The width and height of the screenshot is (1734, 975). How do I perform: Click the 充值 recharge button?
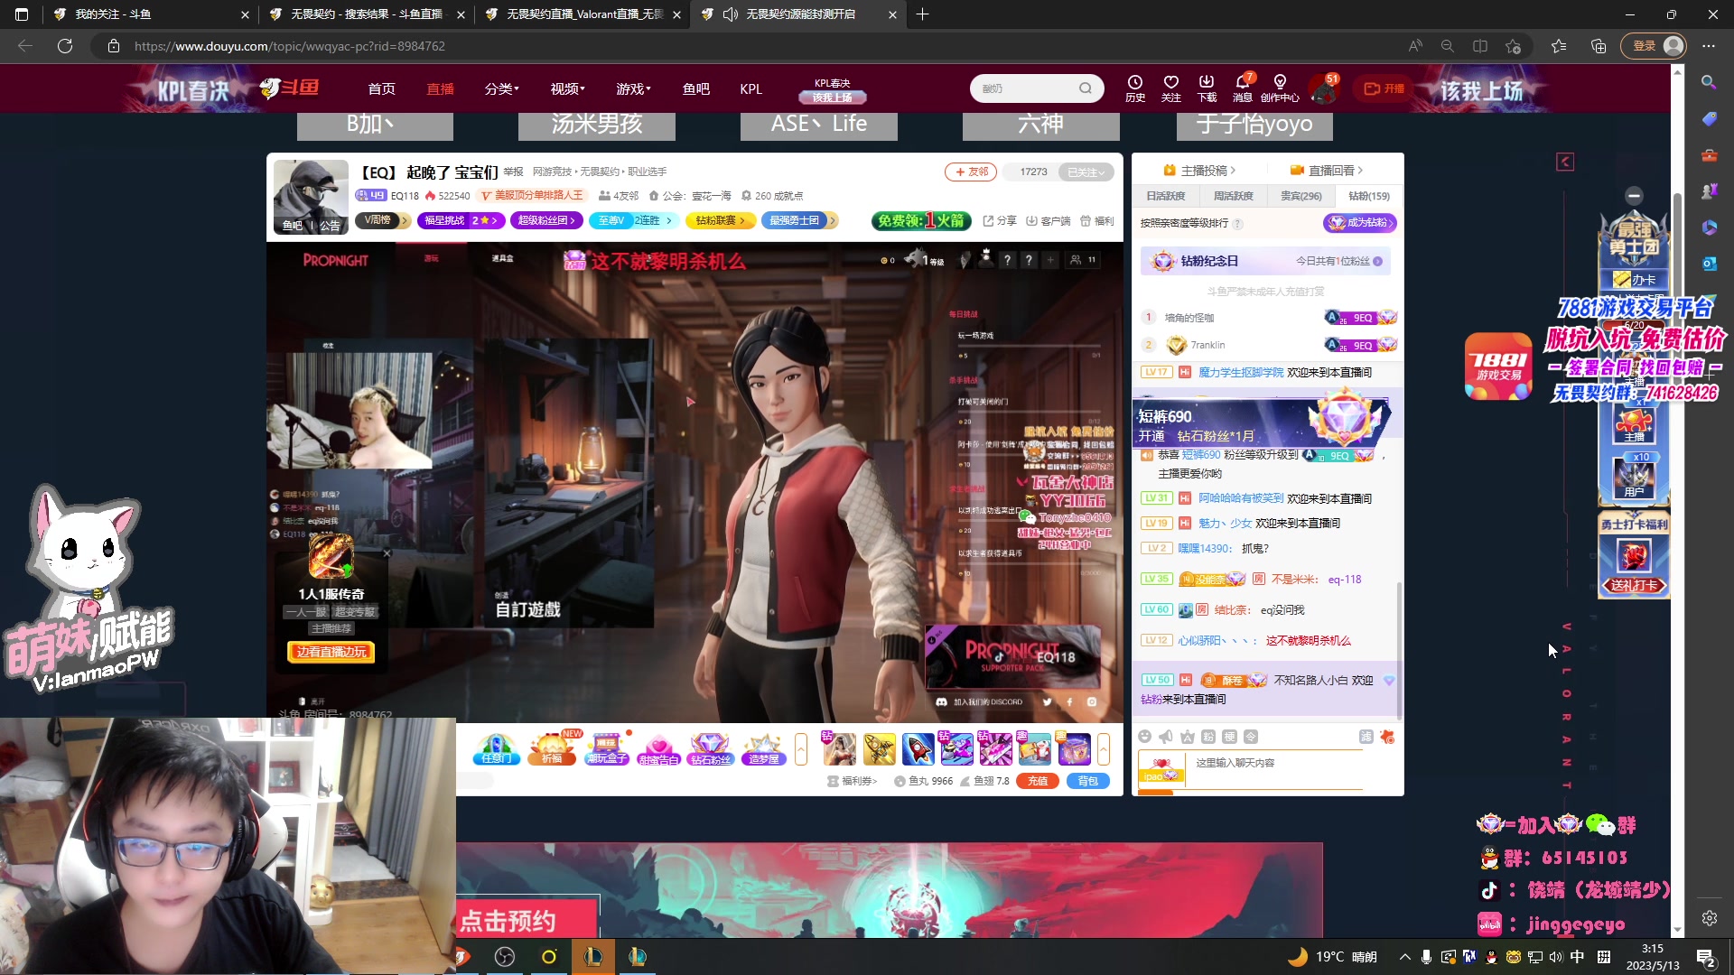coord(1038,781)
